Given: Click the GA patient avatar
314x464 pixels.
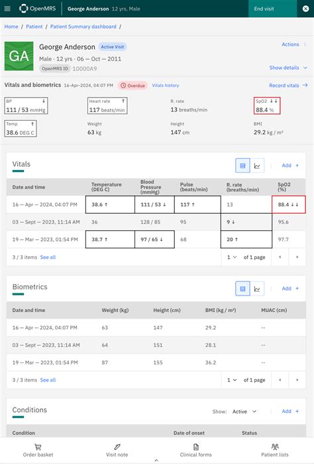Looking at the screenshot, I should click(19, 56).
